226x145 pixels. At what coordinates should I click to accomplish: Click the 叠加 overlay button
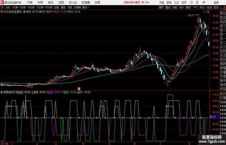168,7
